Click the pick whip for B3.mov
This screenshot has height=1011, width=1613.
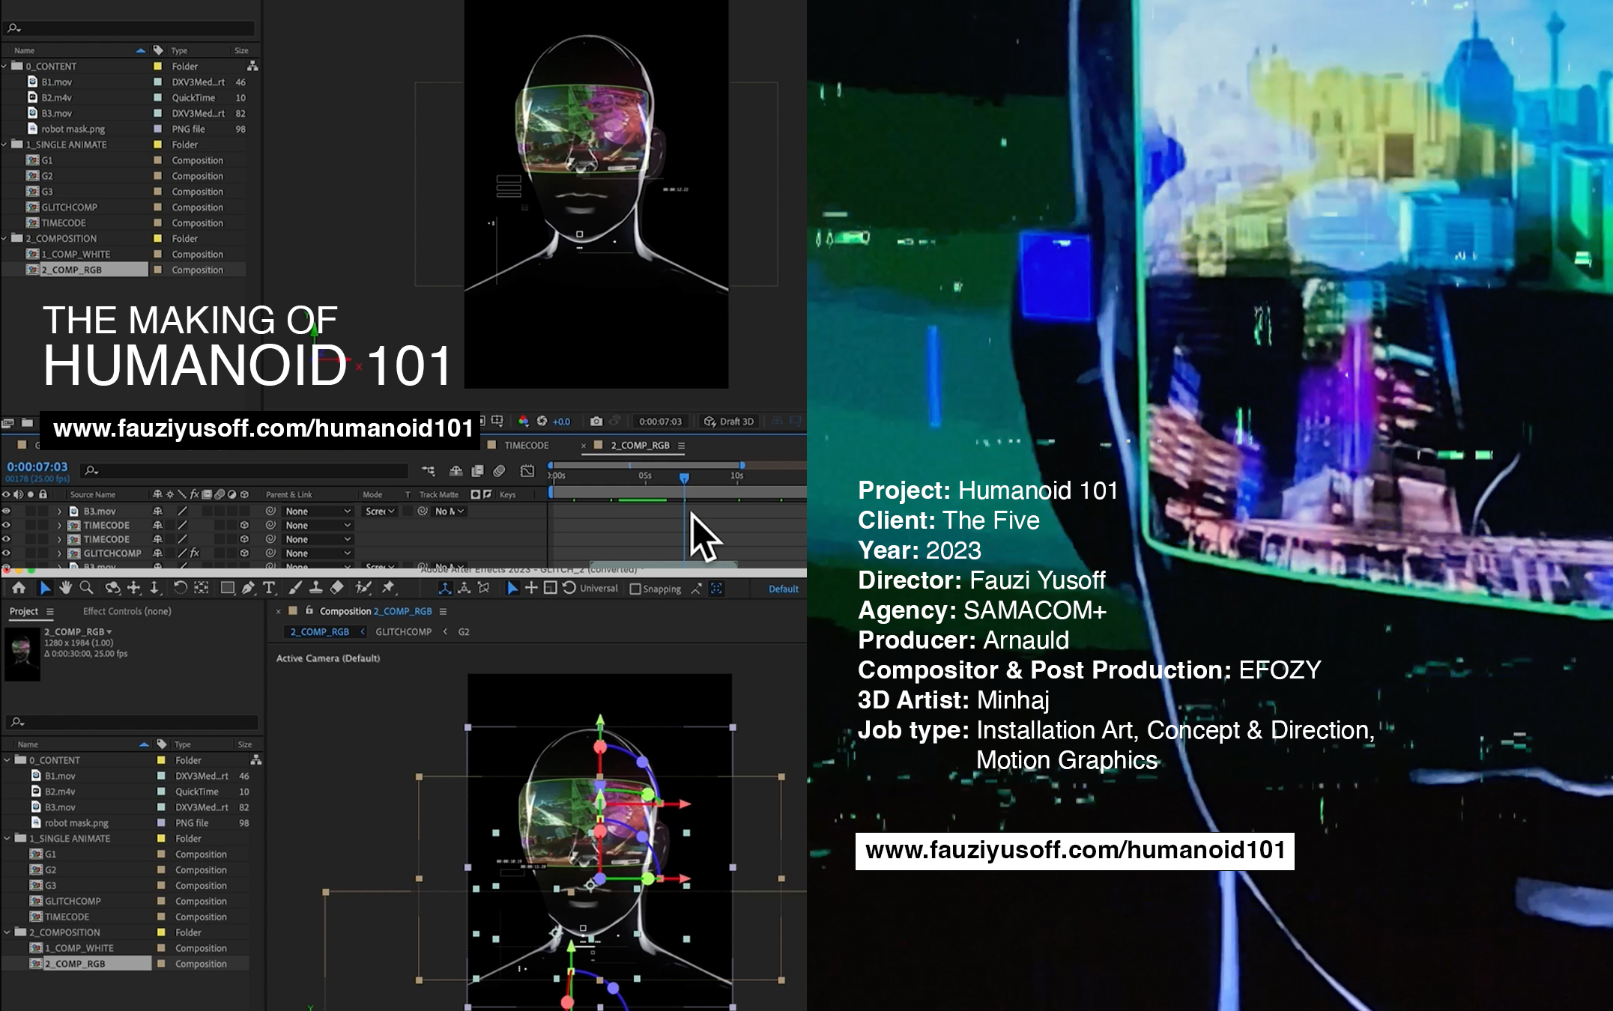[270, 511]
